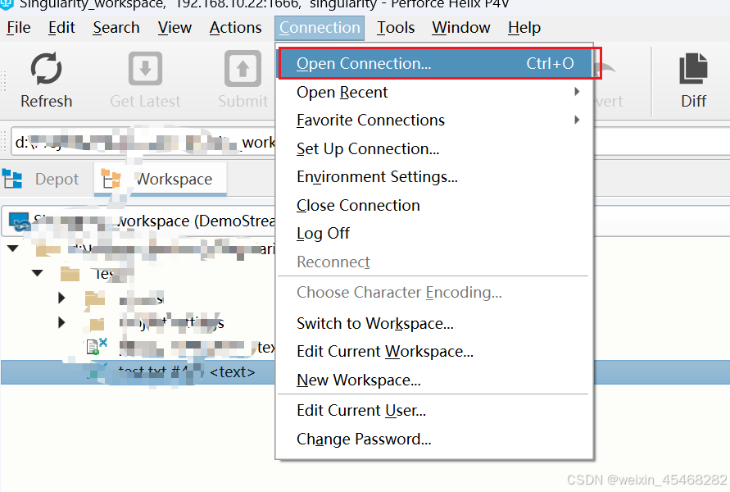
Task: Choose Close Connection menu entry
Action: (x=435, y=206)
